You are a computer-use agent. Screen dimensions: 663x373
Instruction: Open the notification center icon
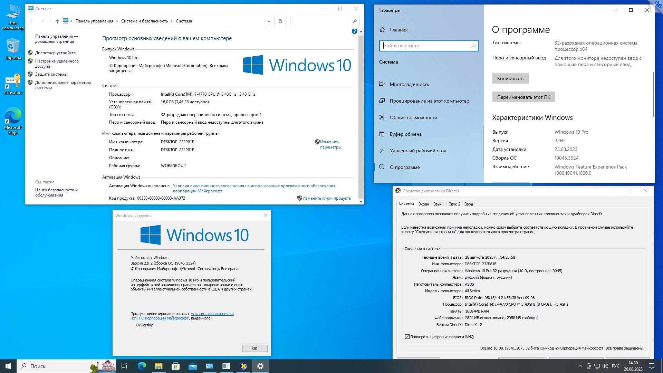[652, 366]
